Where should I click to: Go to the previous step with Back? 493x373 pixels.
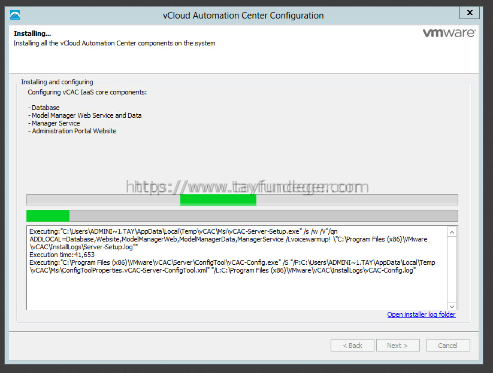352,346
